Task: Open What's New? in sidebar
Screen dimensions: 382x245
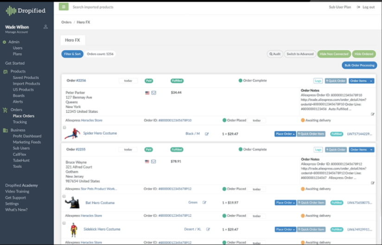Action: [16, 210]
